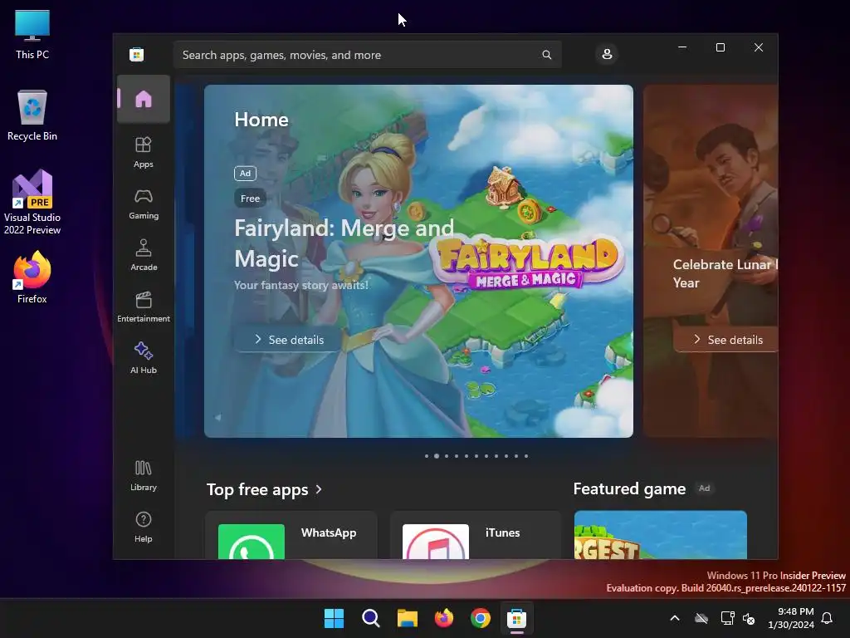Click the Free label on Fairyland banner
This screenshot has width=850, height=638.
tap(250, 199)
